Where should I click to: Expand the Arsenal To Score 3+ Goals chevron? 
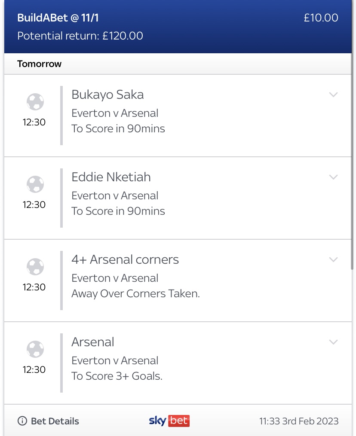[x=333, y=342]
